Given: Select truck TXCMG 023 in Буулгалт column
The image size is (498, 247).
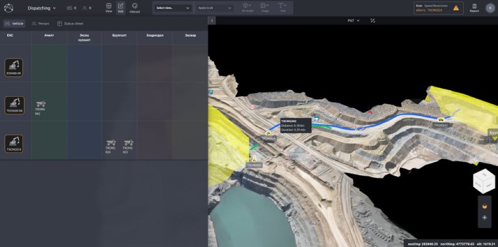Looking at the screenshot, I should coord(128,146).
